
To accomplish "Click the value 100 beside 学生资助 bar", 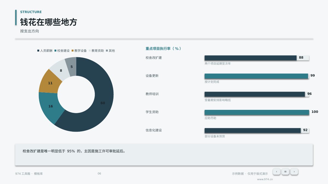I will [315, 112].
